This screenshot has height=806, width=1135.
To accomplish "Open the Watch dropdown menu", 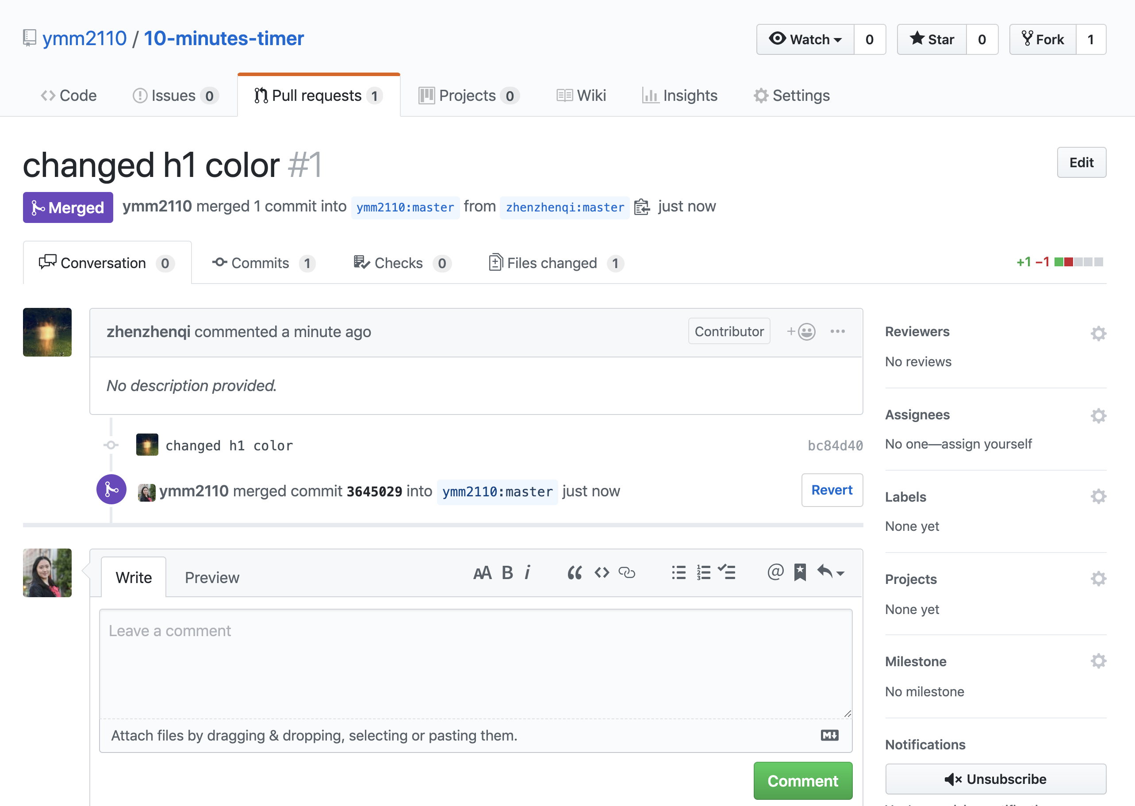I will (805, 39).
